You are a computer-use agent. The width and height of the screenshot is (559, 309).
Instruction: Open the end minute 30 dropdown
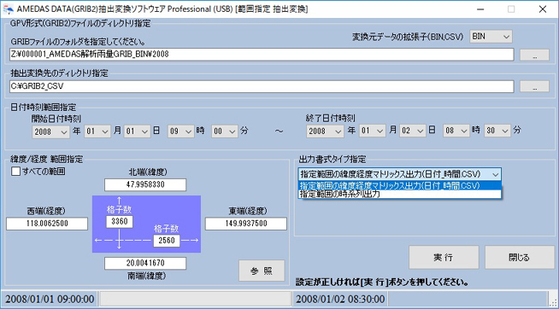497,131
